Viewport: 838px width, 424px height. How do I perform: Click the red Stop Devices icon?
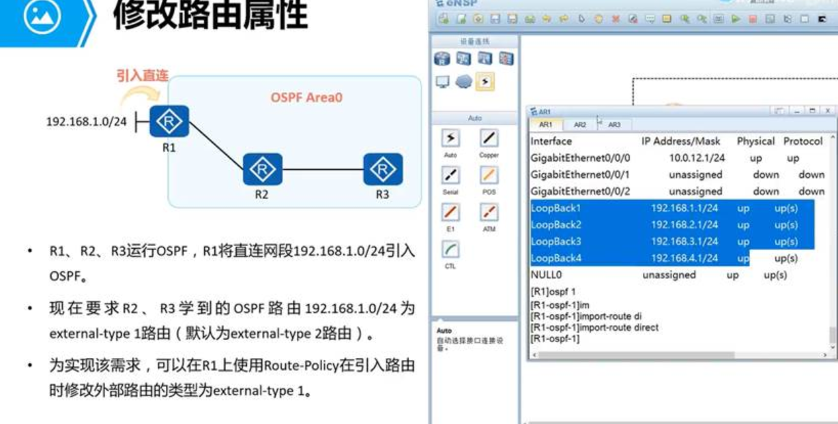tap(753, 19)
